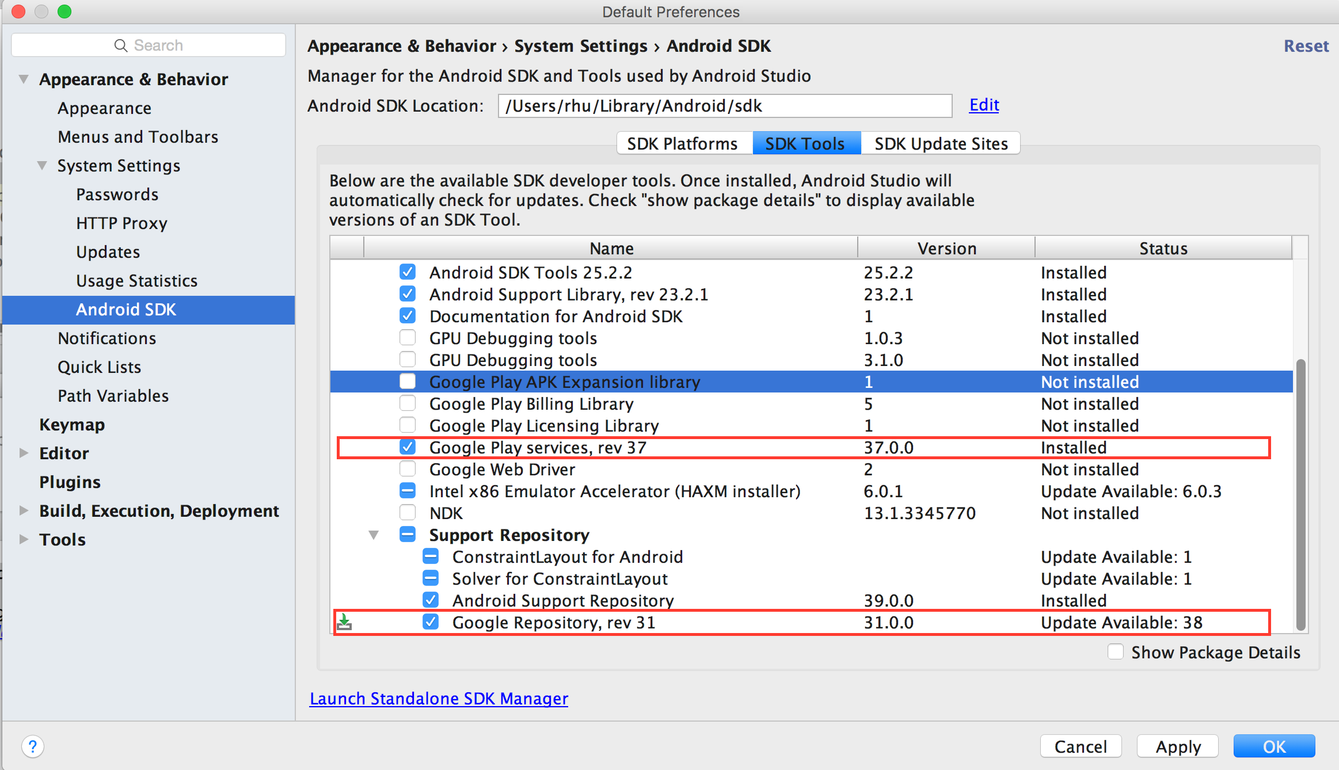Image resolution: width=1339 pixels, height=770 pixels.
Task: Check the NDK checkbox
Action: tap(408, 512)
